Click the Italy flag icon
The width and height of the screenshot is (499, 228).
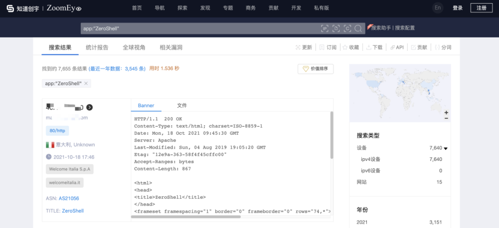pos(50,145)
